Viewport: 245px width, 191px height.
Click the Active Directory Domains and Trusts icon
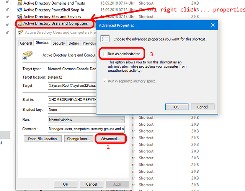click(x=20, y=3)
